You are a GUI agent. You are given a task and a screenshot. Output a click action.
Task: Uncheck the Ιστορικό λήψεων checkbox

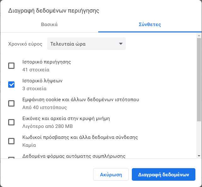11,85
